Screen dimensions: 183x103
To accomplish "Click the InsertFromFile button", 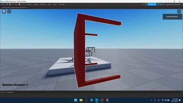I will [x=172, y=17].
